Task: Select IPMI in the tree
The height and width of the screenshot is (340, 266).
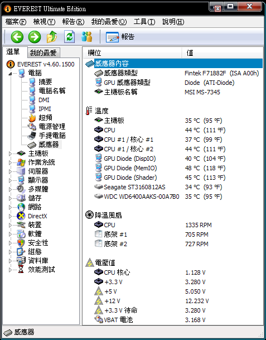Action: 45,109
